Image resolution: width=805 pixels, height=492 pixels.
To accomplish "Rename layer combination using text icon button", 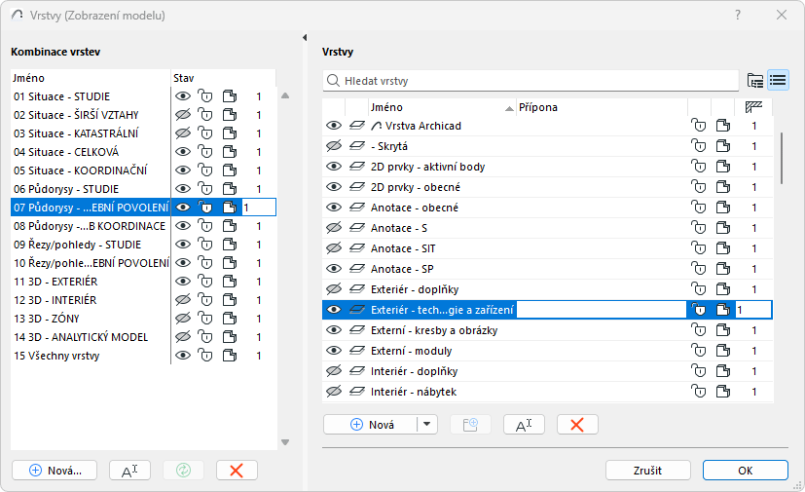I will tap(129, 470).
